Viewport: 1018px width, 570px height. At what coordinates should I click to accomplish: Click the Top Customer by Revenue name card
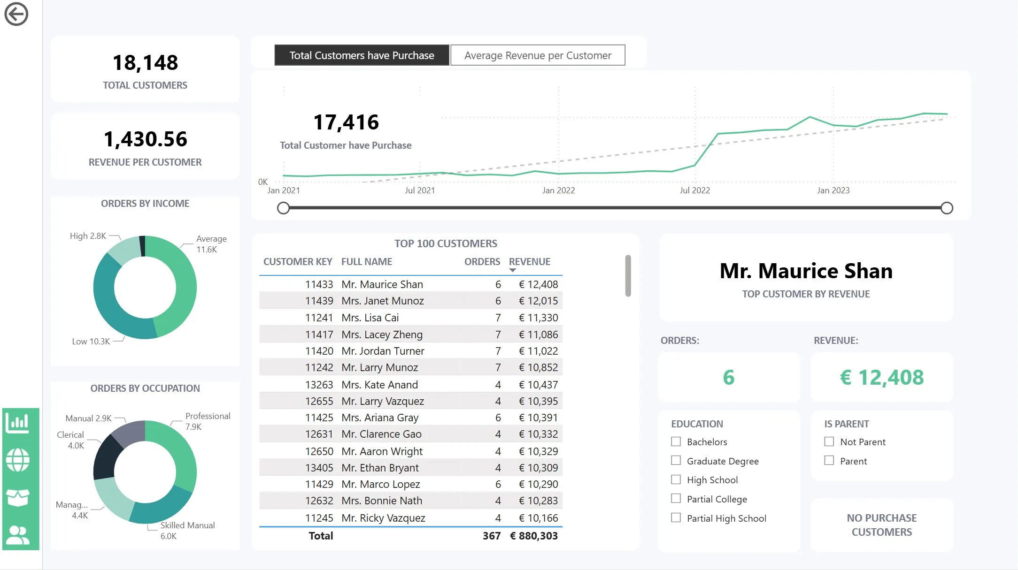point(806,278)
